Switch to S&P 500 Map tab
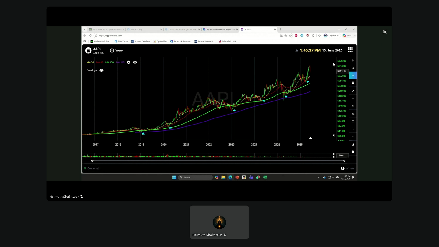The height and width of the screenshot is (247, 439). 145,29
